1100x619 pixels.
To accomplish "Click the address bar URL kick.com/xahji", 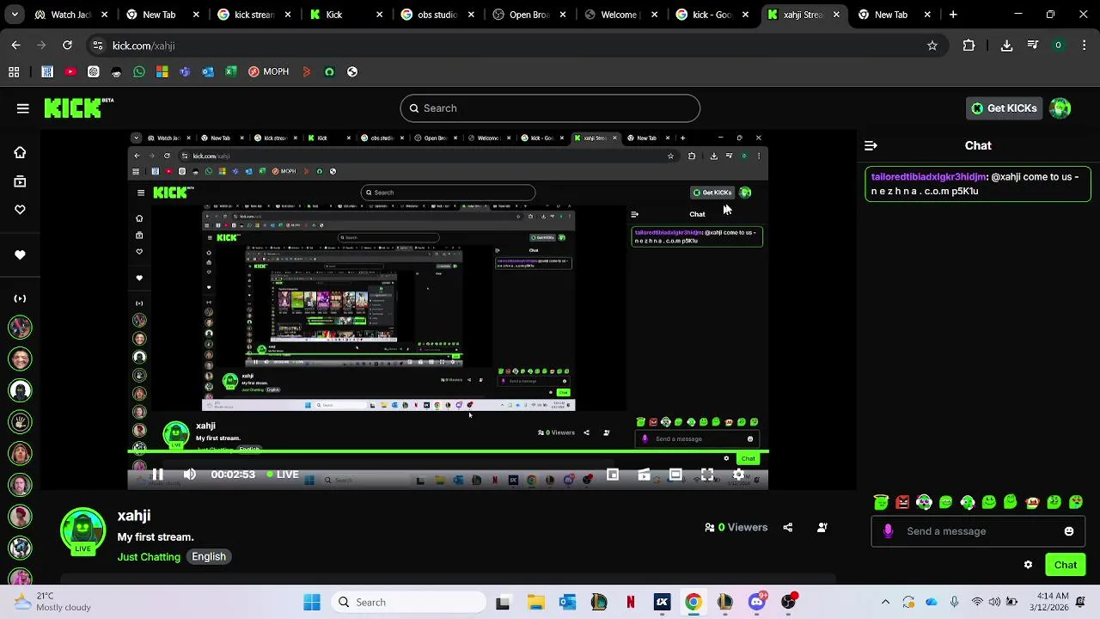I will point(144,46).
